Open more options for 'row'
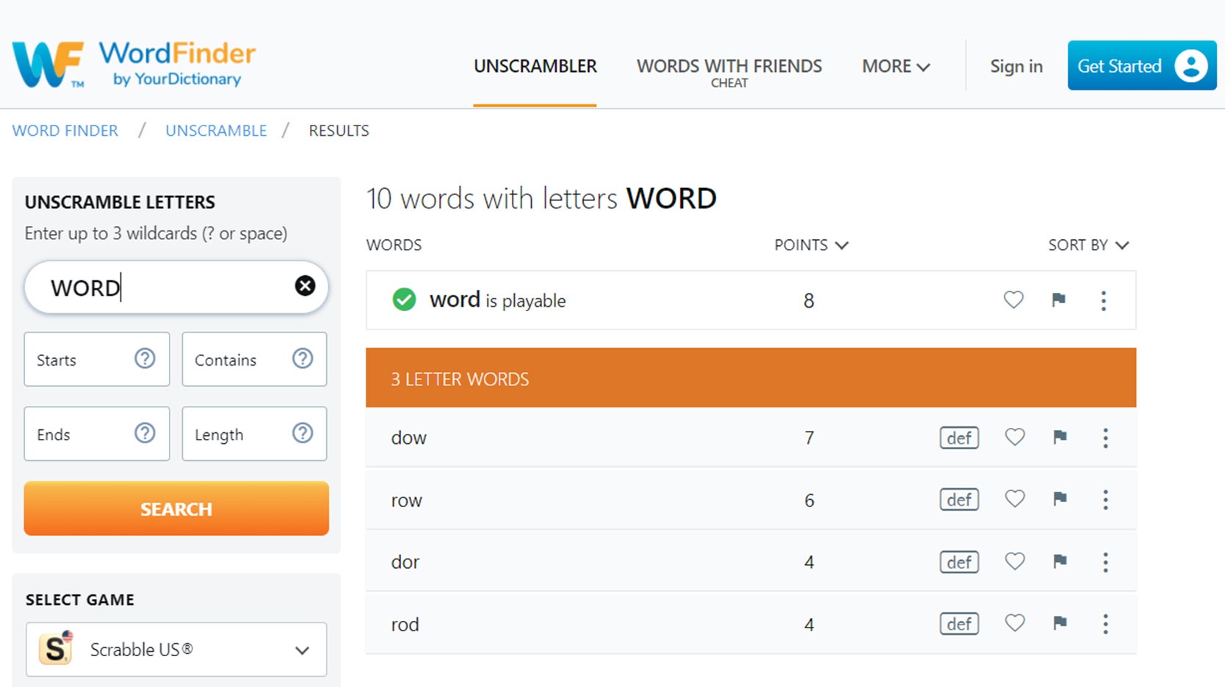 point(1105,500)
